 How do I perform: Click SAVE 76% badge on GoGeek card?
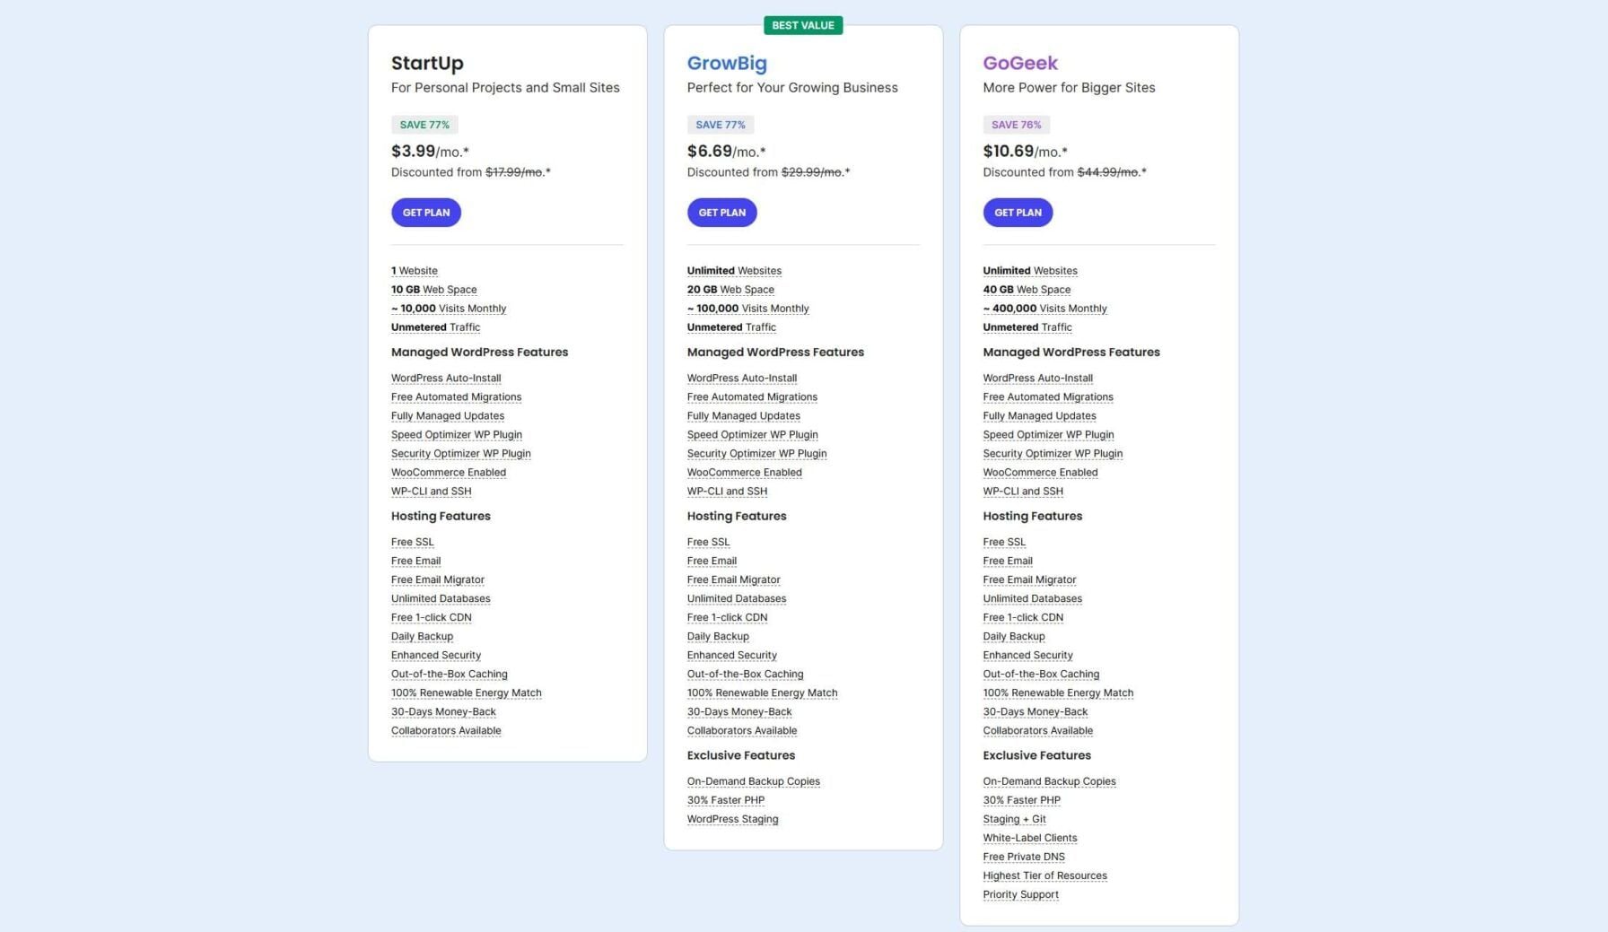(1016, 125)
